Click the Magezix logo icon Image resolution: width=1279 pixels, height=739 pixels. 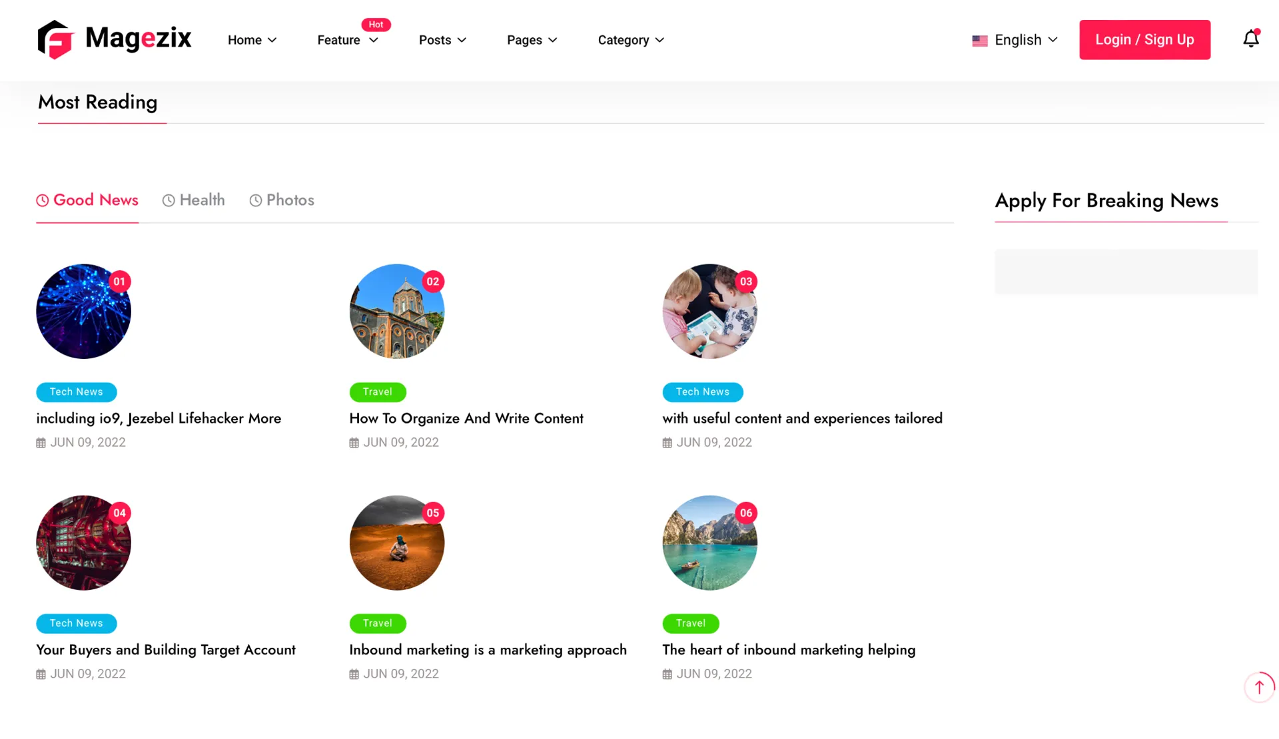coord(55,39)
